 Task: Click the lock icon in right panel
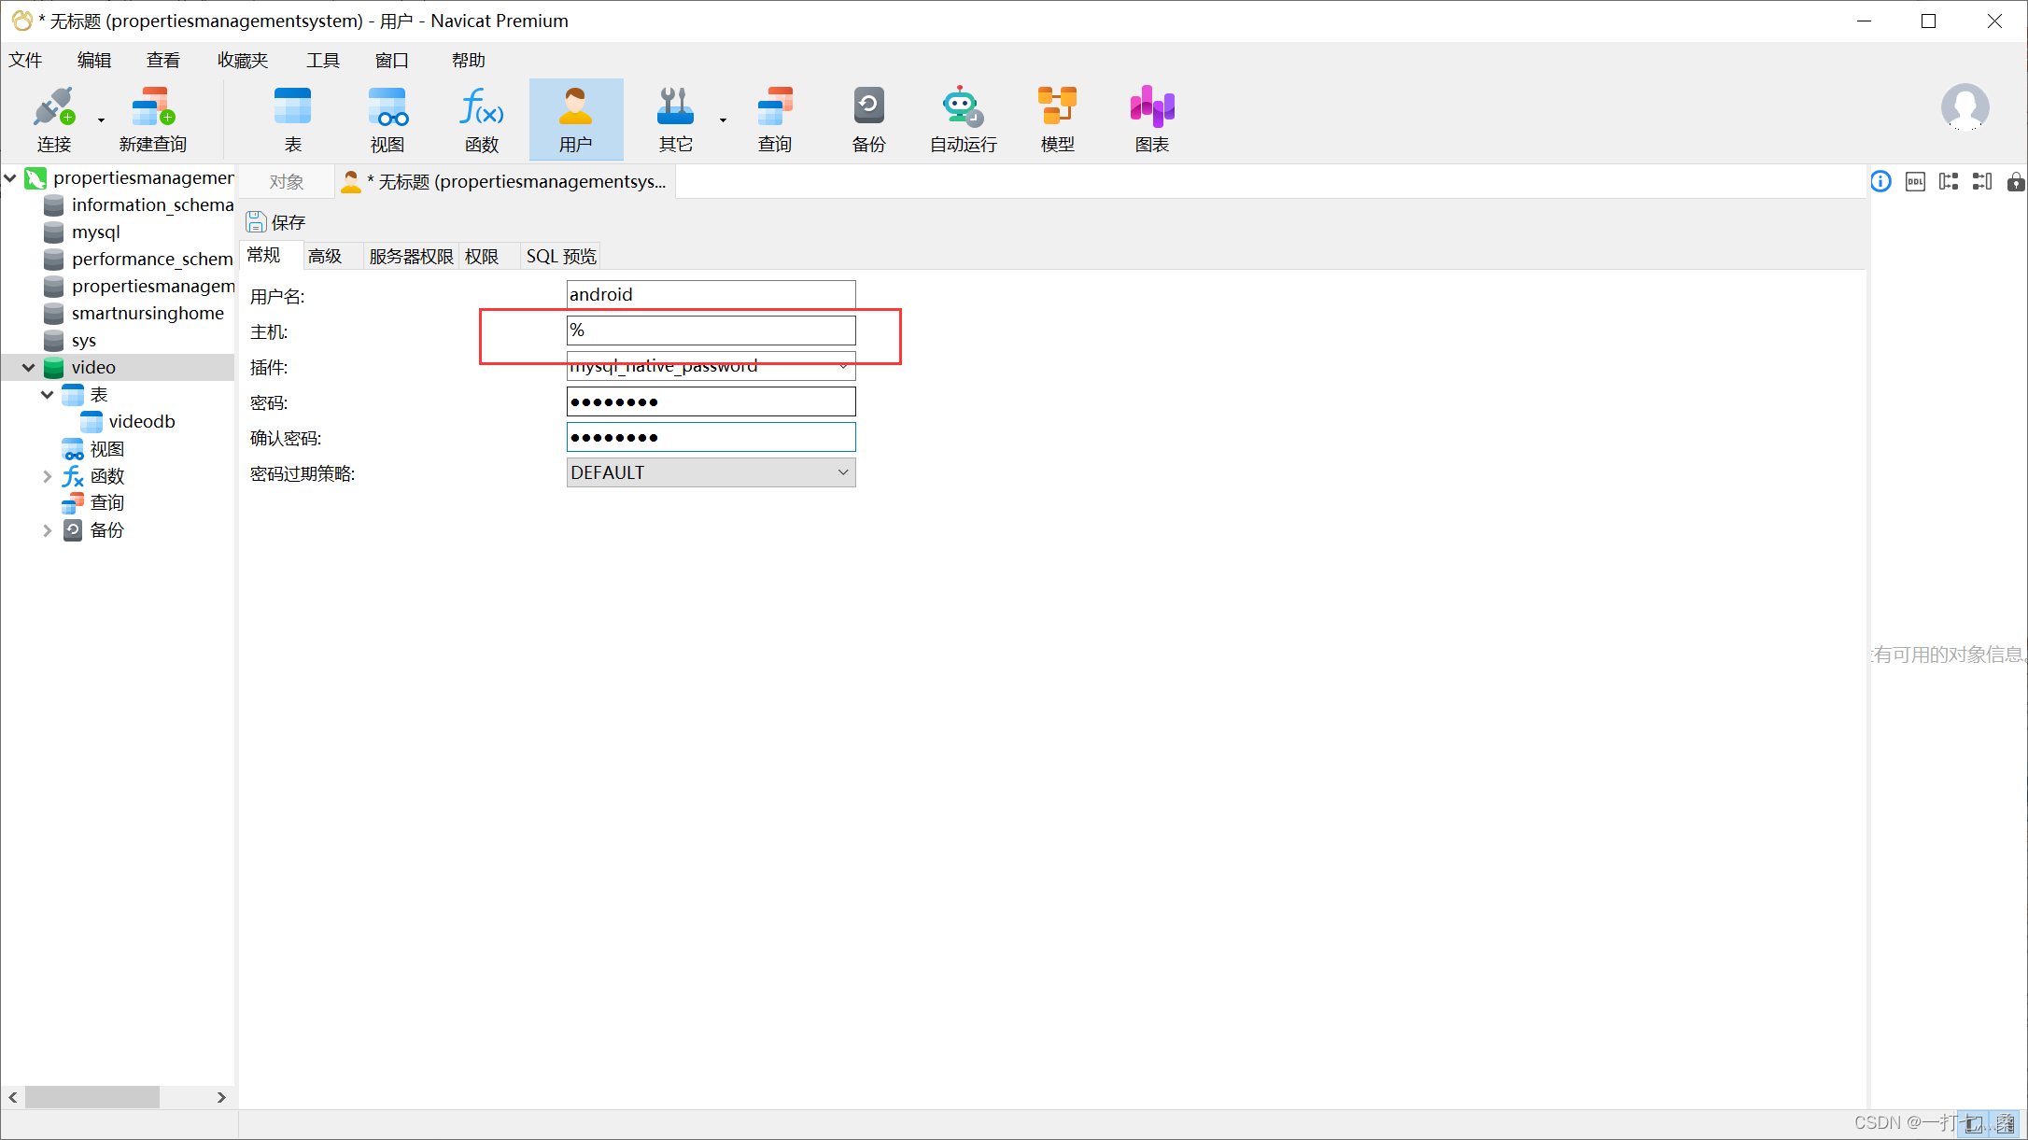[x=2016, y=181]
